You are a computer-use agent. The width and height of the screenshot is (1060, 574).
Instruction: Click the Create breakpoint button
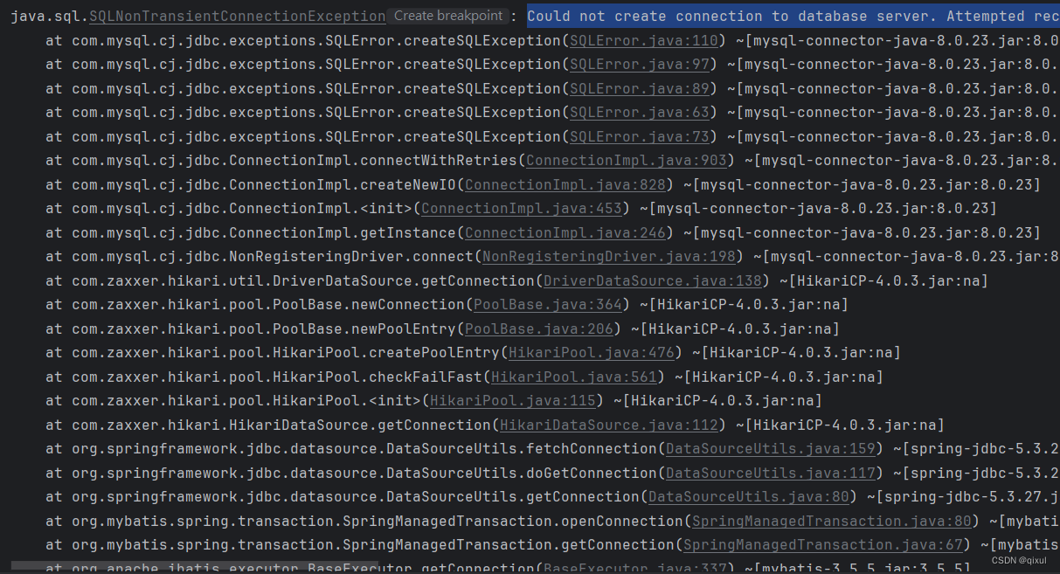(448, 16)
